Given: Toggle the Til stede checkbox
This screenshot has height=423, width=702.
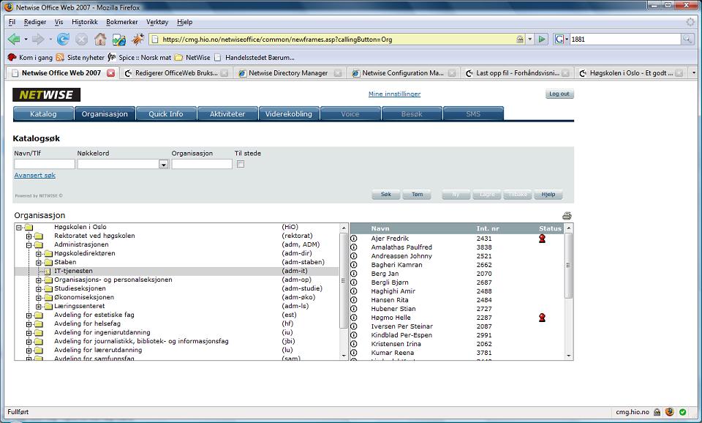Looking at the screenshot, I should coord(241,164).
